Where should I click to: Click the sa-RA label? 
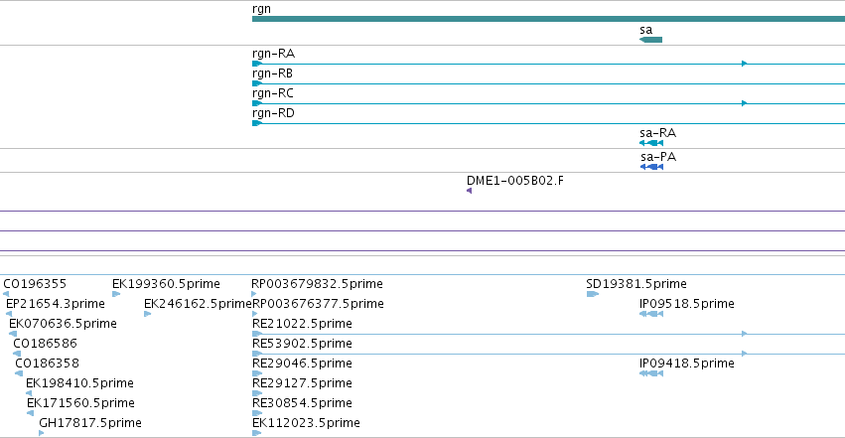[657, 133]
